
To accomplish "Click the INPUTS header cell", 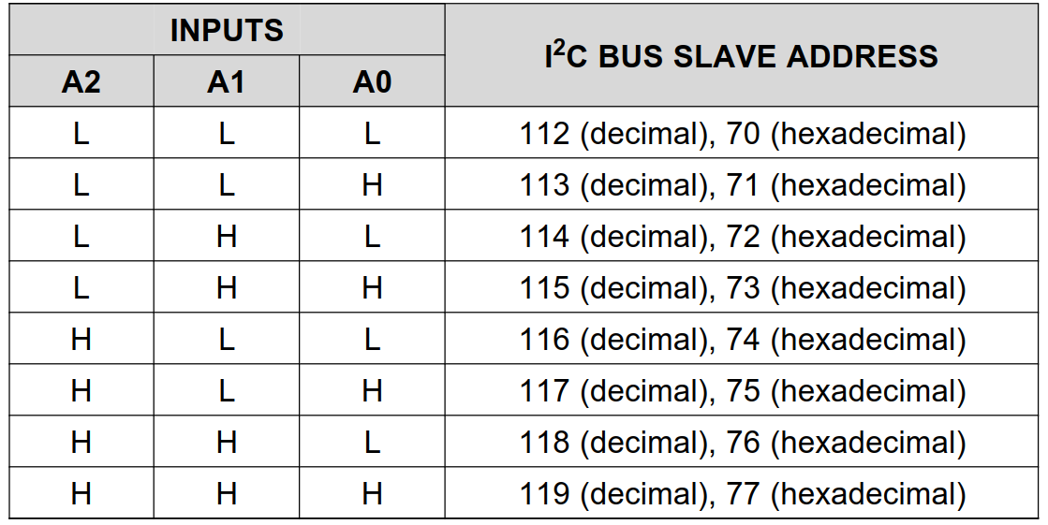I will (x=227, y=31).
